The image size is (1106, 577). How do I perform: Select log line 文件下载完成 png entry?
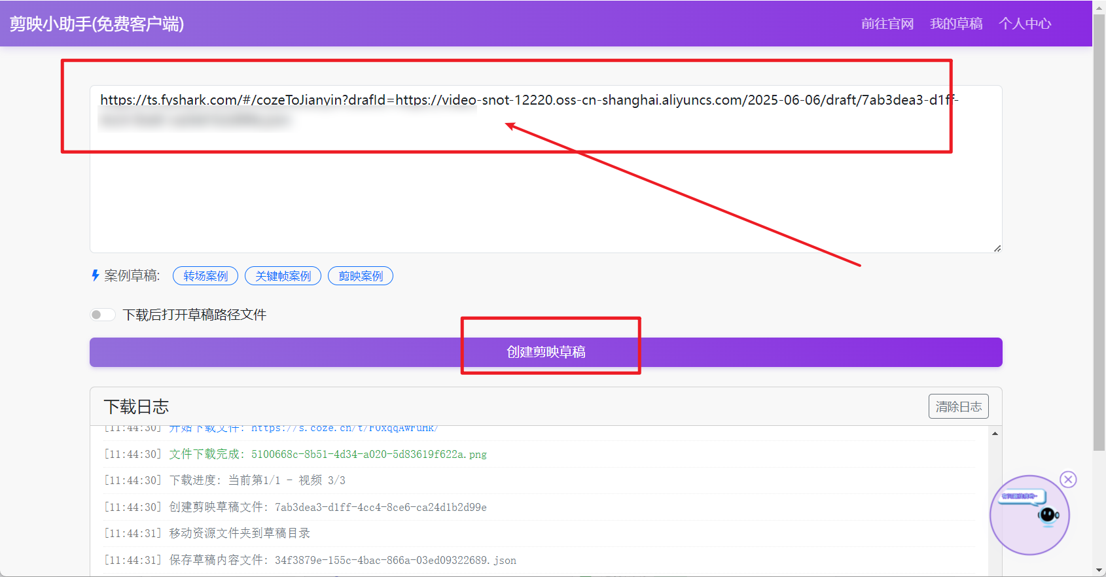coord(295,454)
